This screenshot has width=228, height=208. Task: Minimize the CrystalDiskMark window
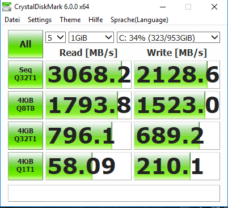[x=163, y=7]
